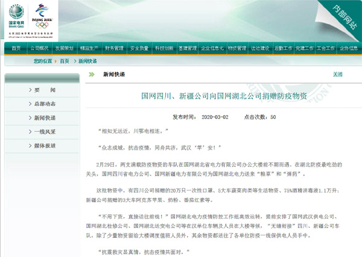362x257 pixels.
Task: Select the 安全质量 navigation item
Action: [139, 48]
